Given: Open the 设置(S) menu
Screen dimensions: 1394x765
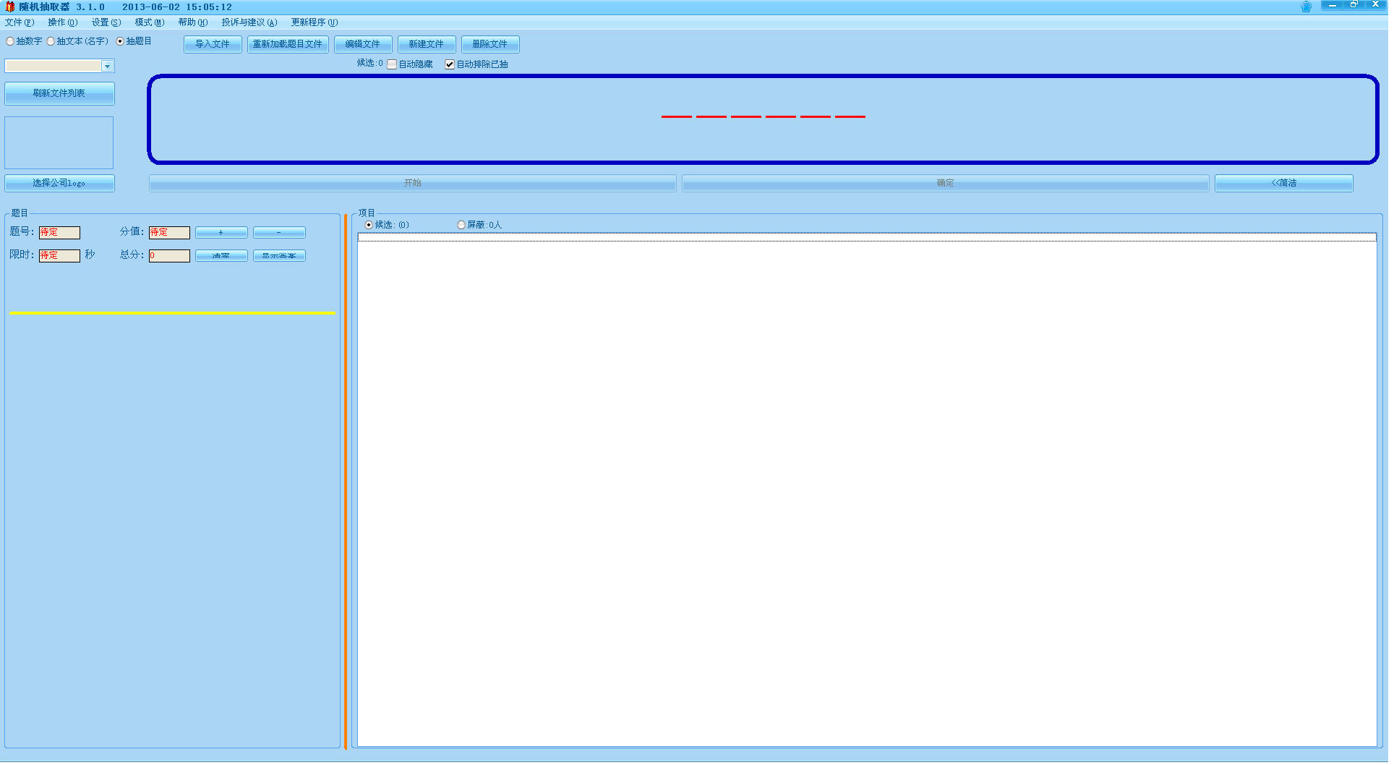Looking at the screenshot, I should [x=106, y=22].
